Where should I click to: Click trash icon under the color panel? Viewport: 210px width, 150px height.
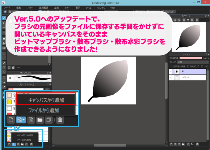click(13, 68)
